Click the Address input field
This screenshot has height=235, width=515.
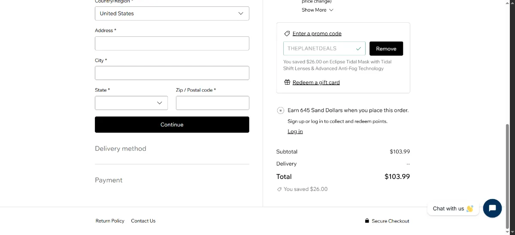coord(172,43)
